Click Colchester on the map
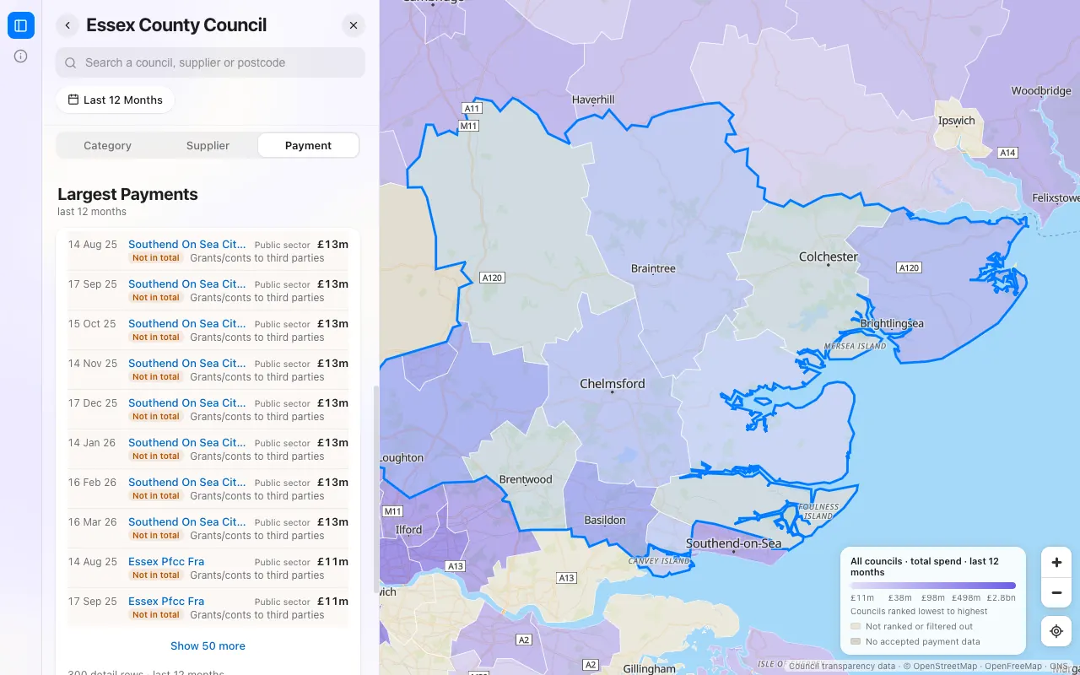 pyautogui.click(x=829, y=256)
